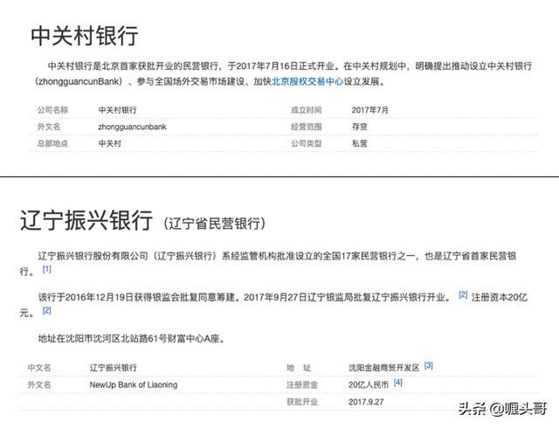Select the heading 辽宁振兴银行
Image resolution: width=559 pixels, height=428 pixels.
tap(86, 220)
